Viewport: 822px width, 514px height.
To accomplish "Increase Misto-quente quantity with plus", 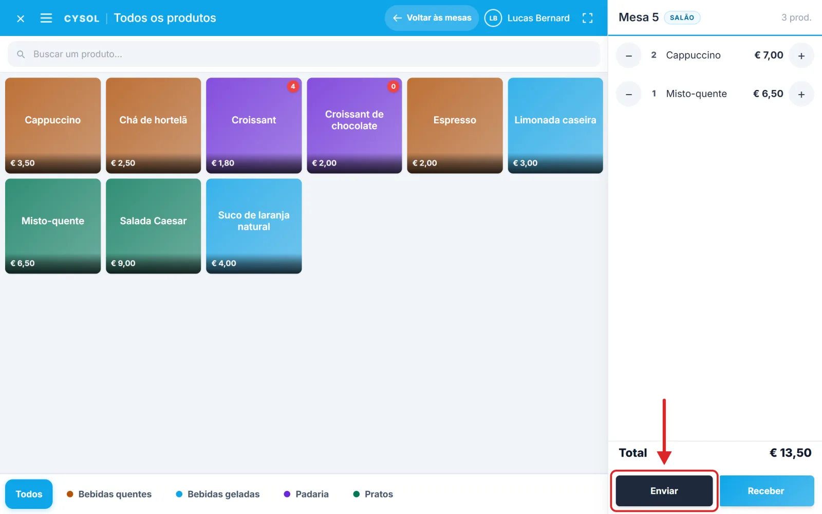I will pos(801,94).
